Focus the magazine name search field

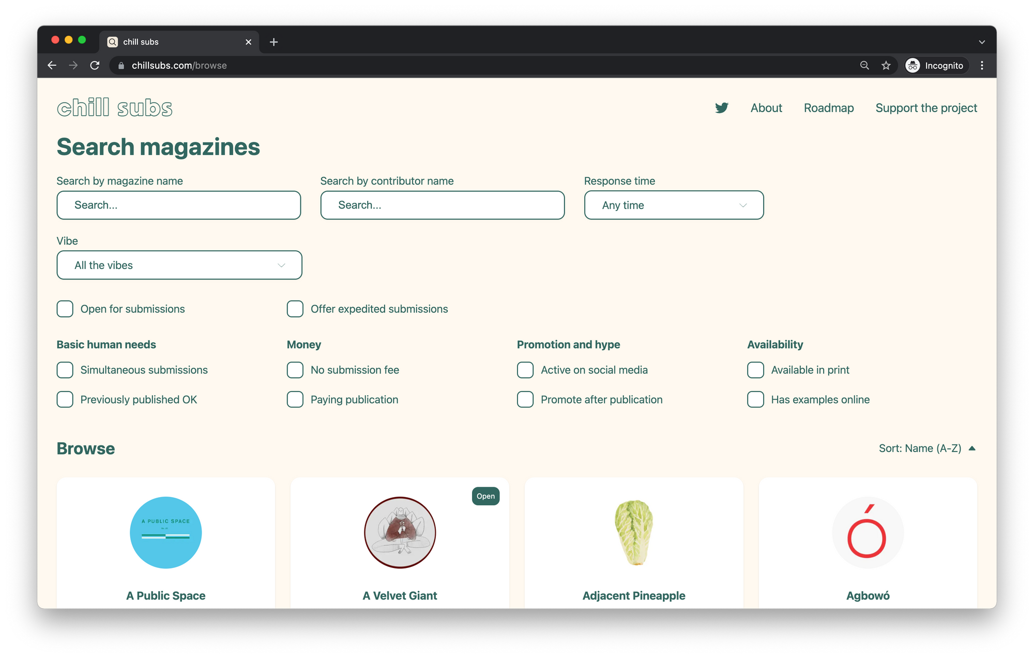pyautogui.click(x=179, y=205)
